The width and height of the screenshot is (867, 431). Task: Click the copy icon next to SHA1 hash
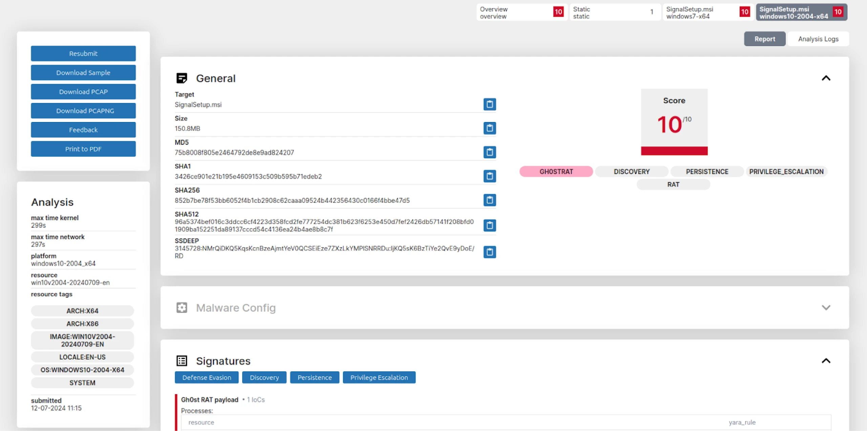click(x=489, y=176)
